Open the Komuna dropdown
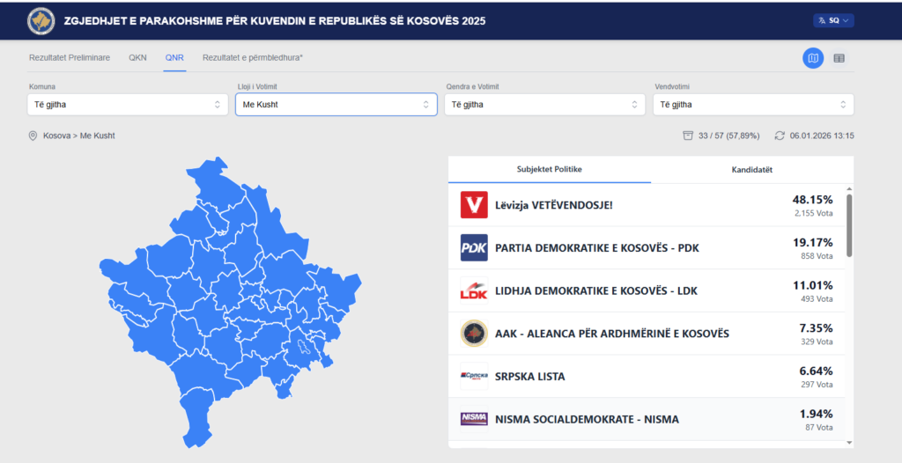 tap(128, 105)
